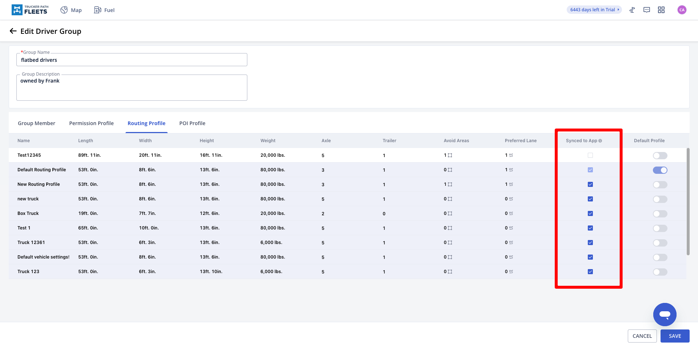The width and height of the screenshot is (698, 348).
Task: Open the POI Profile tab
Action: click(192, 123)
